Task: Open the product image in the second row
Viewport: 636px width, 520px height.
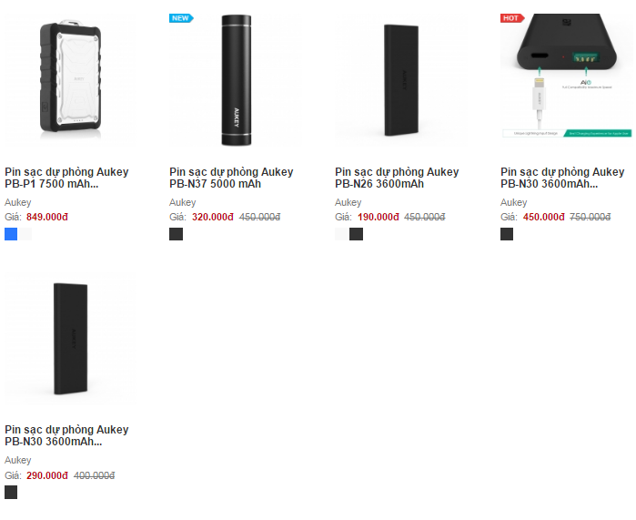Action: pyautogui.click(x=71, y=338)
